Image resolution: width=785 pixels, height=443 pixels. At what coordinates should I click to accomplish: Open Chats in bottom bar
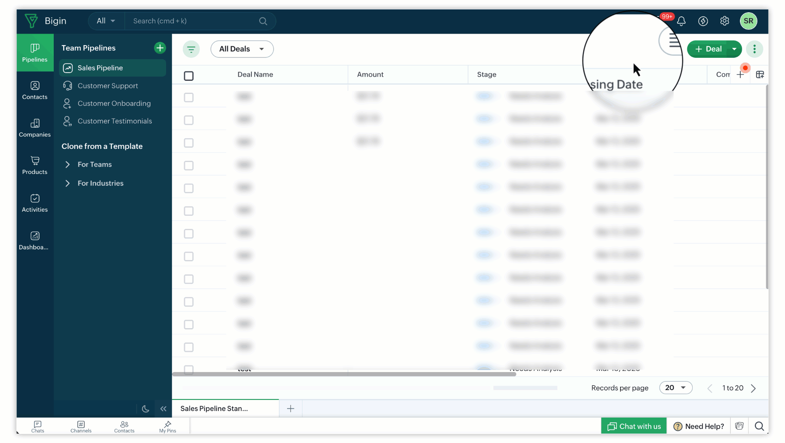point(38,427)
